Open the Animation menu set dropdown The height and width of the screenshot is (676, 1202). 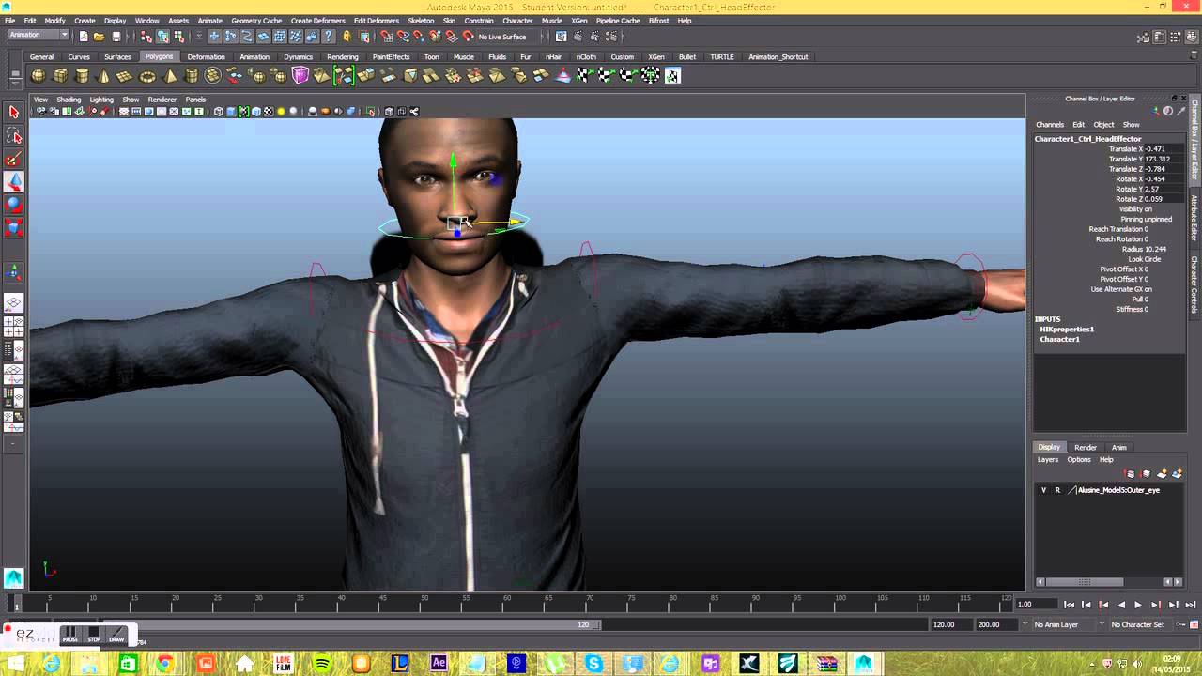(x=39, y=36)
